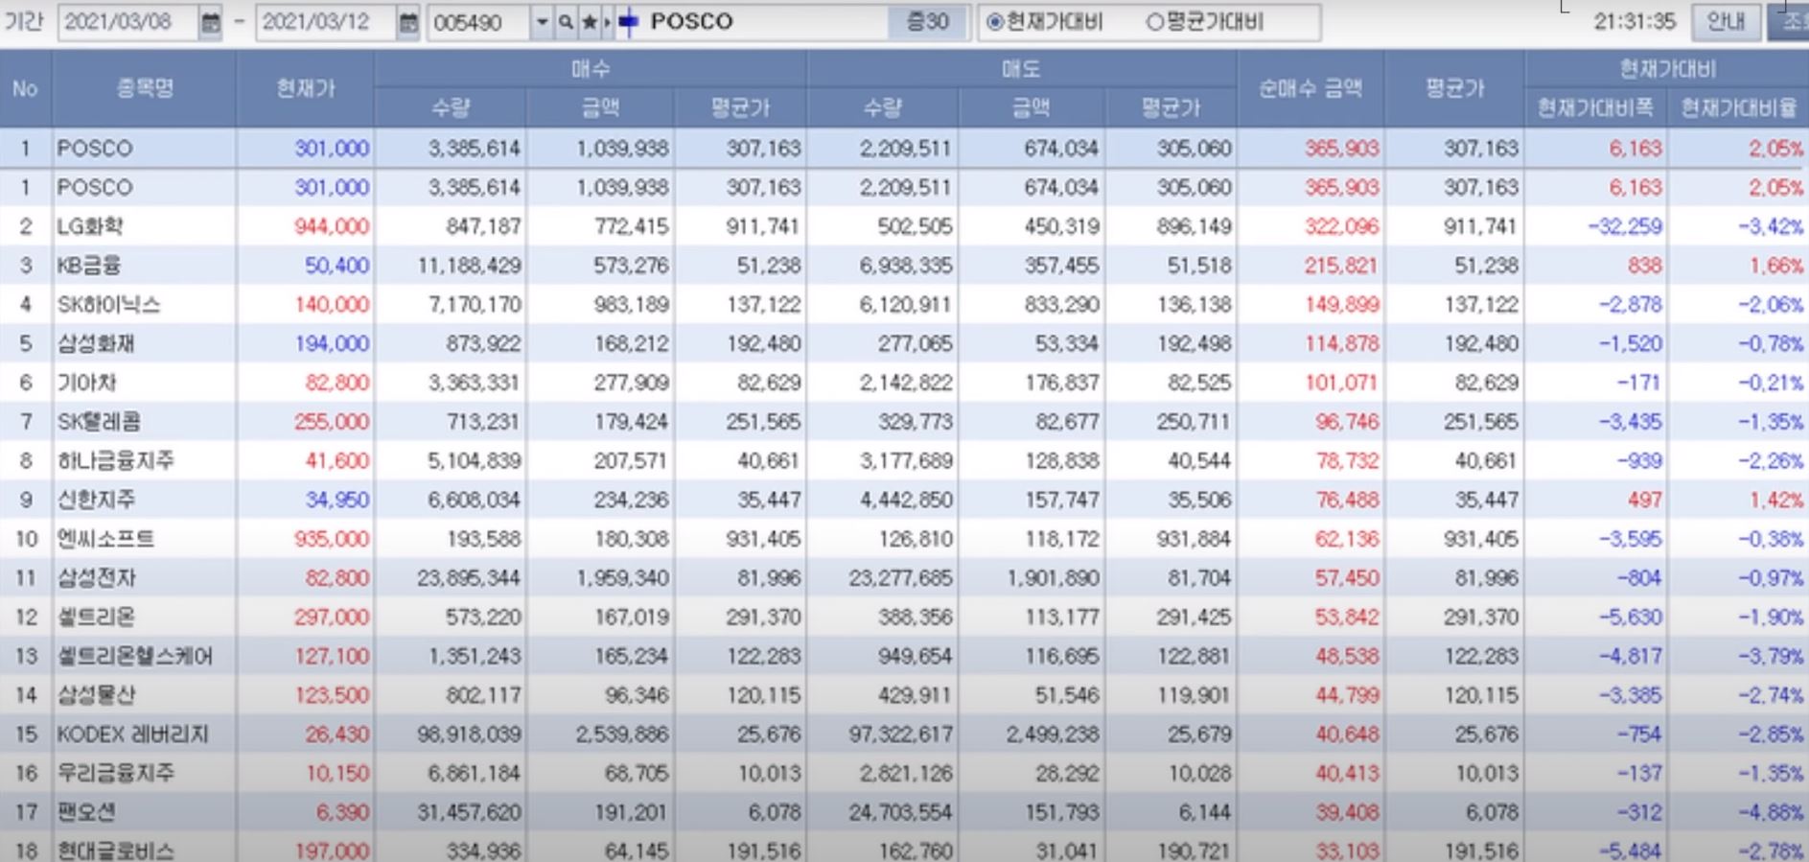Open the start date calendar picker
Image resolution: width=1809 pixels, height=862 pixels.
(x=210, y=22)
